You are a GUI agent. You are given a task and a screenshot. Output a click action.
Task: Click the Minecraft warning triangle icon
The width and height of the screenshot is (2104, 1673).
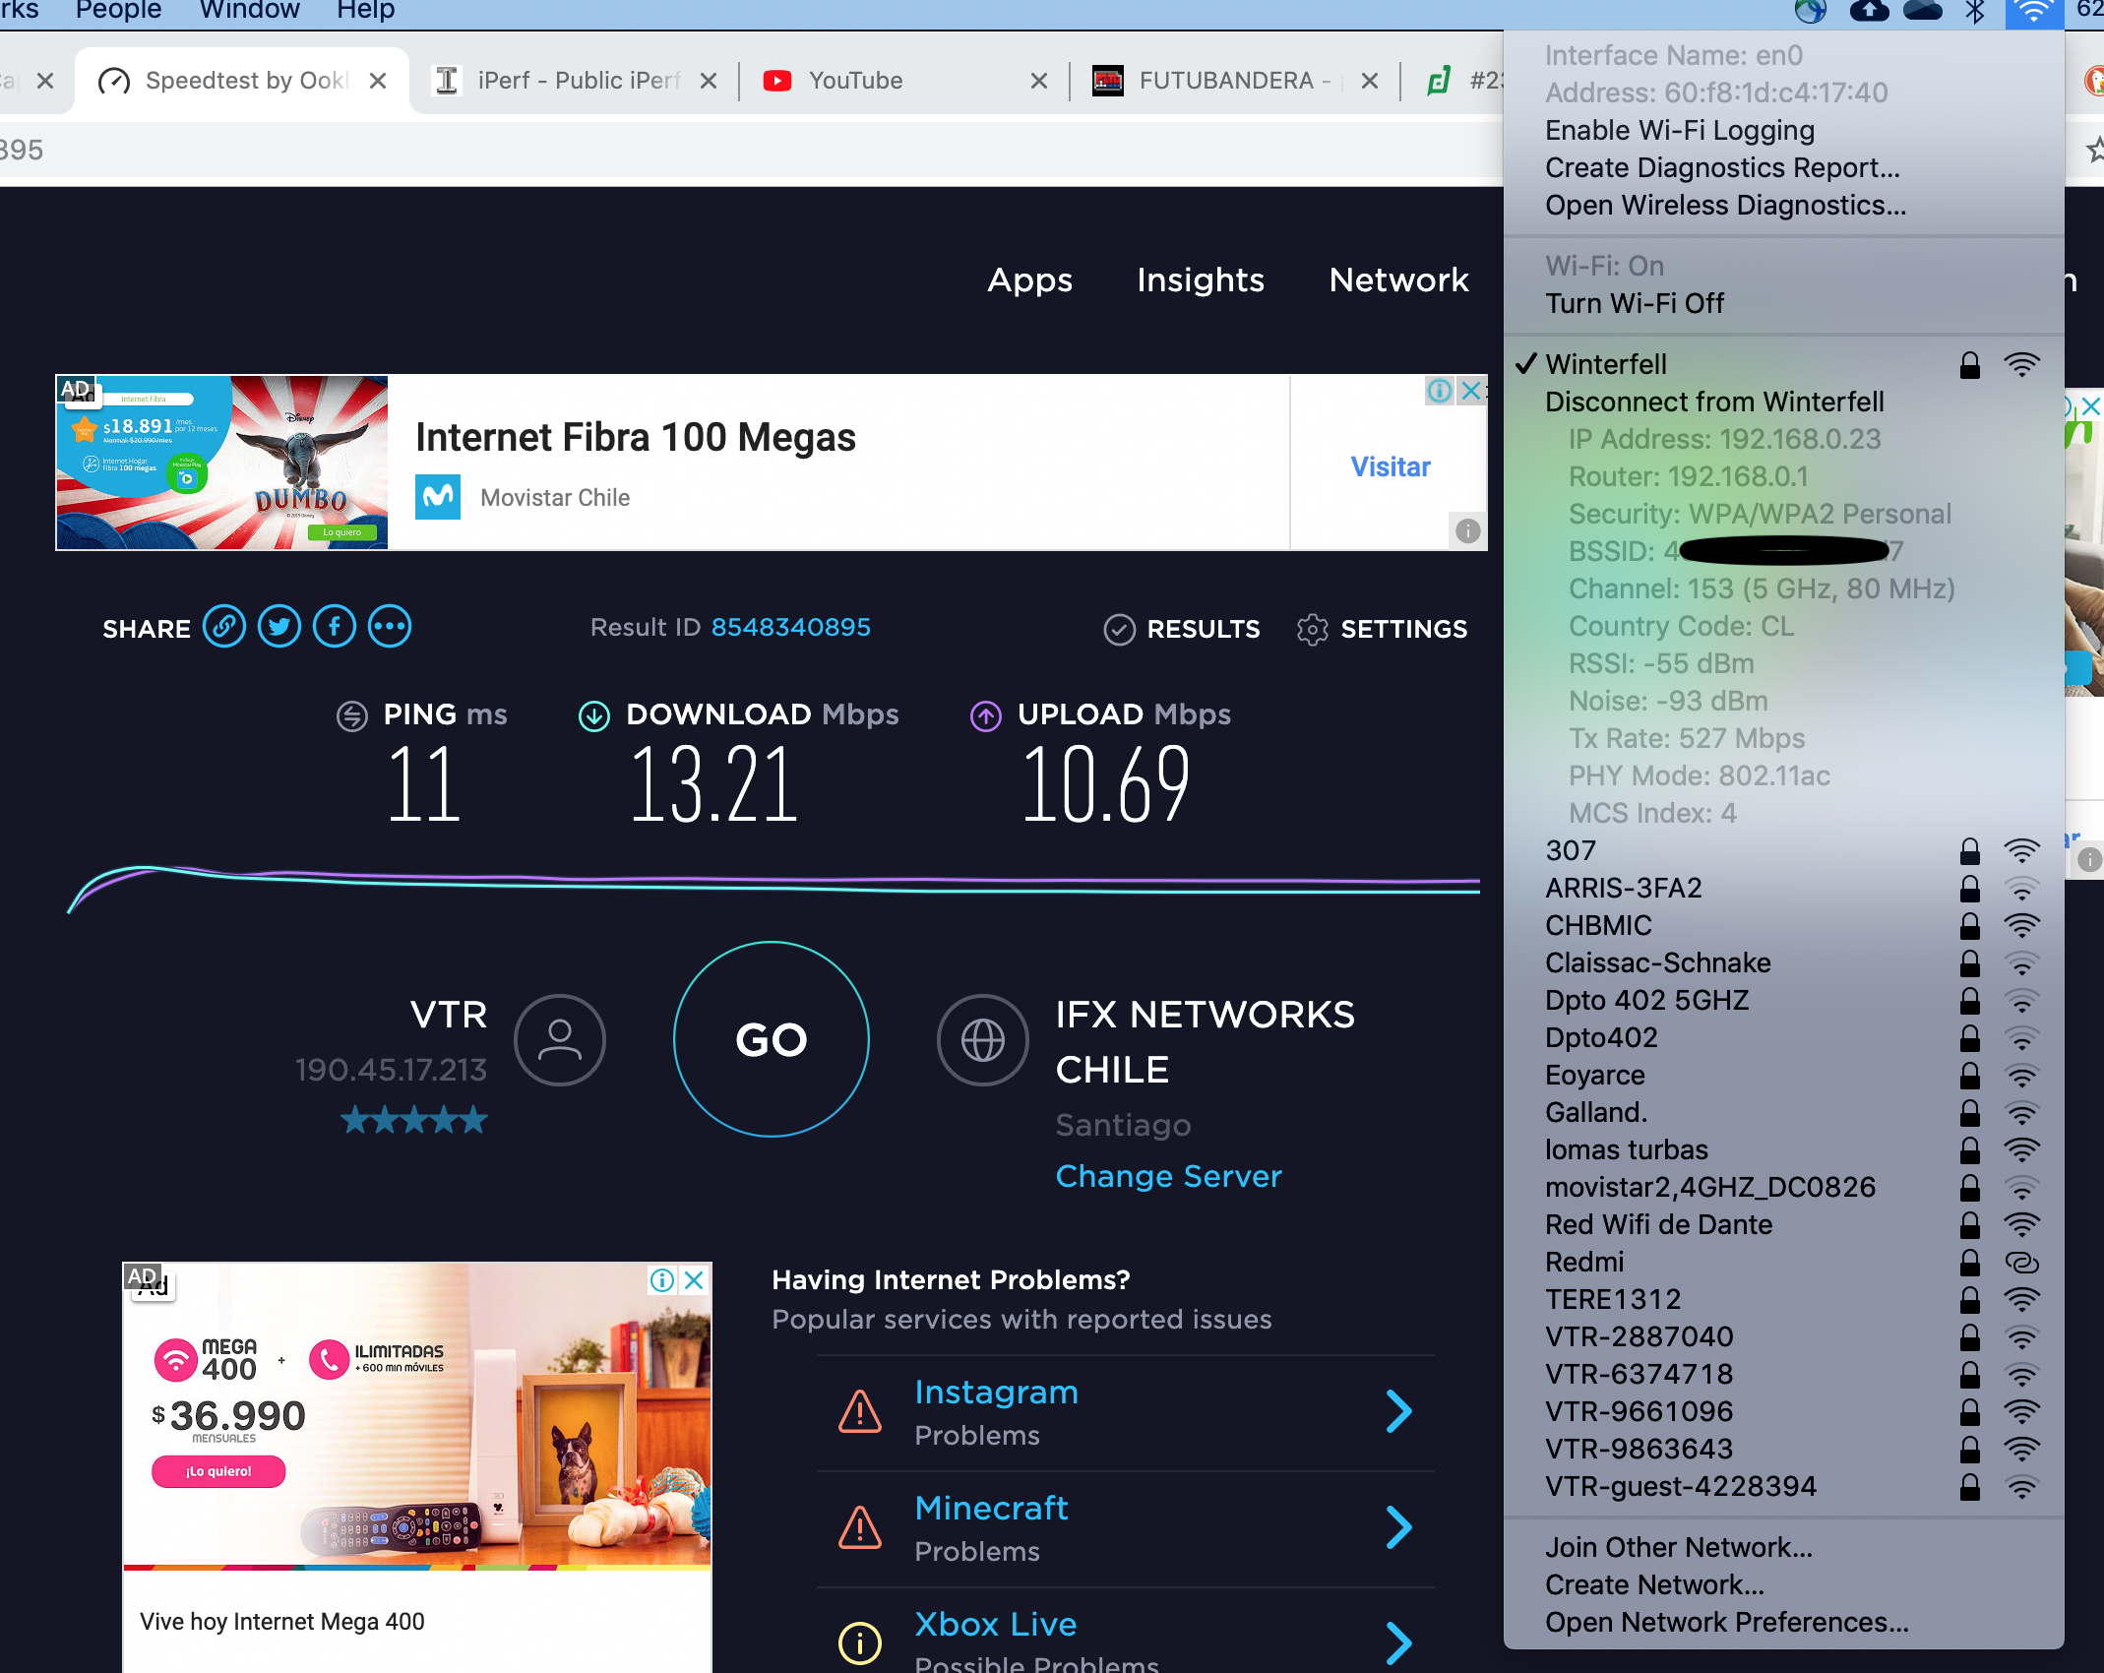click(x=860, y=1528)
